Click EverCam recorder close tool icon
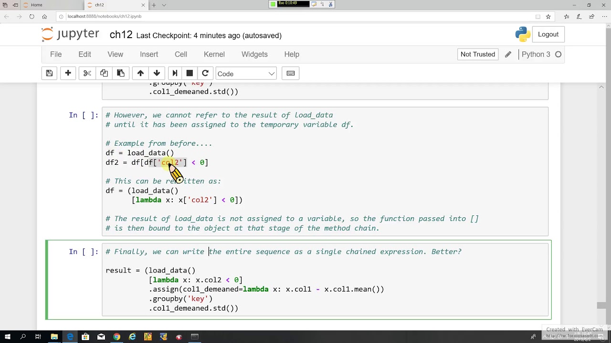Image resolution: width=611 pixels, height=343 pixels. tap(331, 4)
